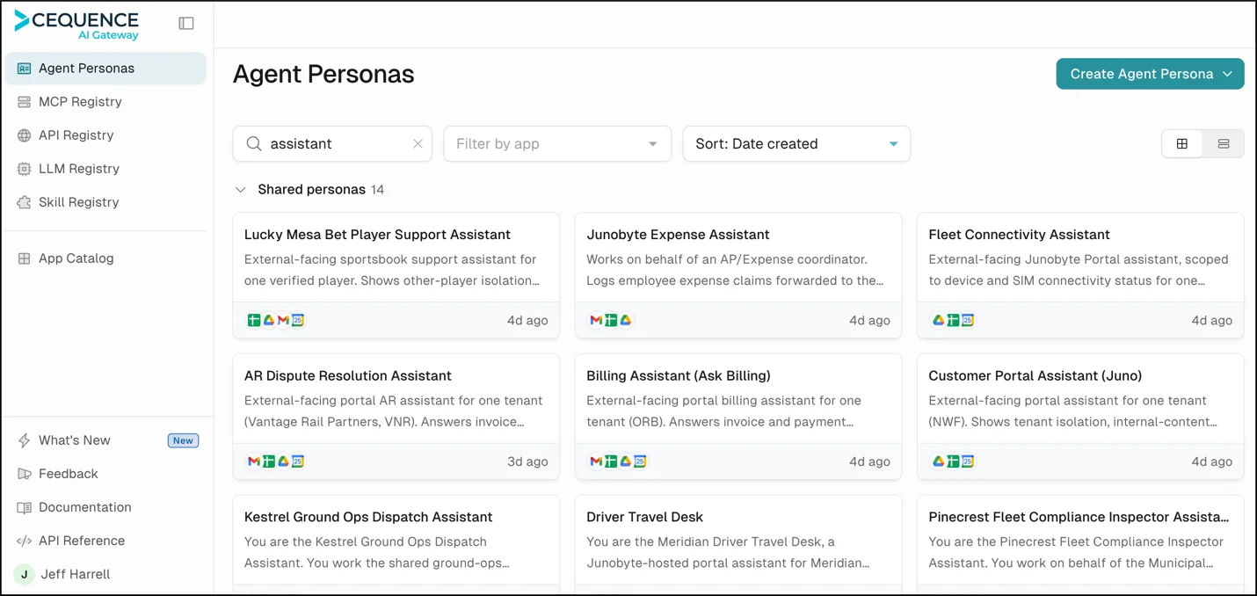The width and height of the screenshot is (1257, 596).
Task: Click Drive icon on Junobyte Expense card
Action: coord(626,321)
